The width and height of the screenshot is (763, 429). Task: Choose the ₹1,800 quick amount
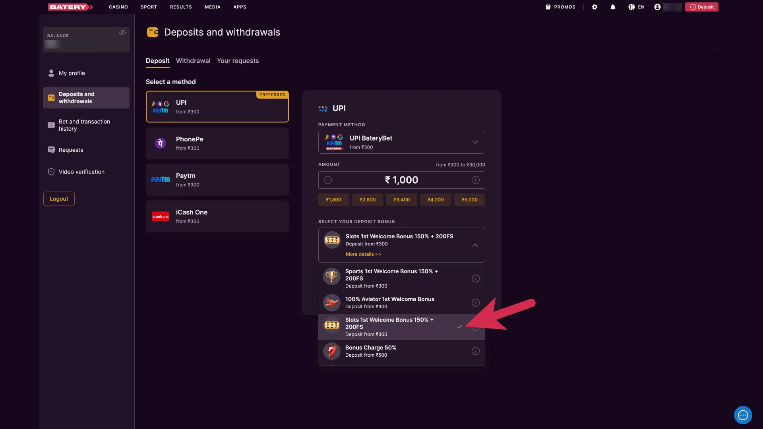point(333,200)
